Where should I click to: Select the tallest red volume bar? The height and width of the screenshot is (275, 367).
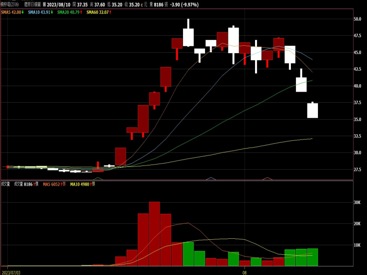[155, 234]
